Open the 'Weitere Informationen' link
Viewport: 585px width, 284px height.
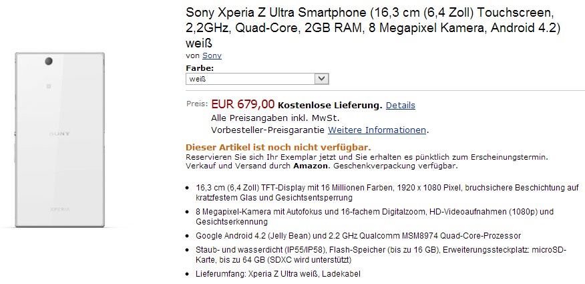[x=377, y=129]
